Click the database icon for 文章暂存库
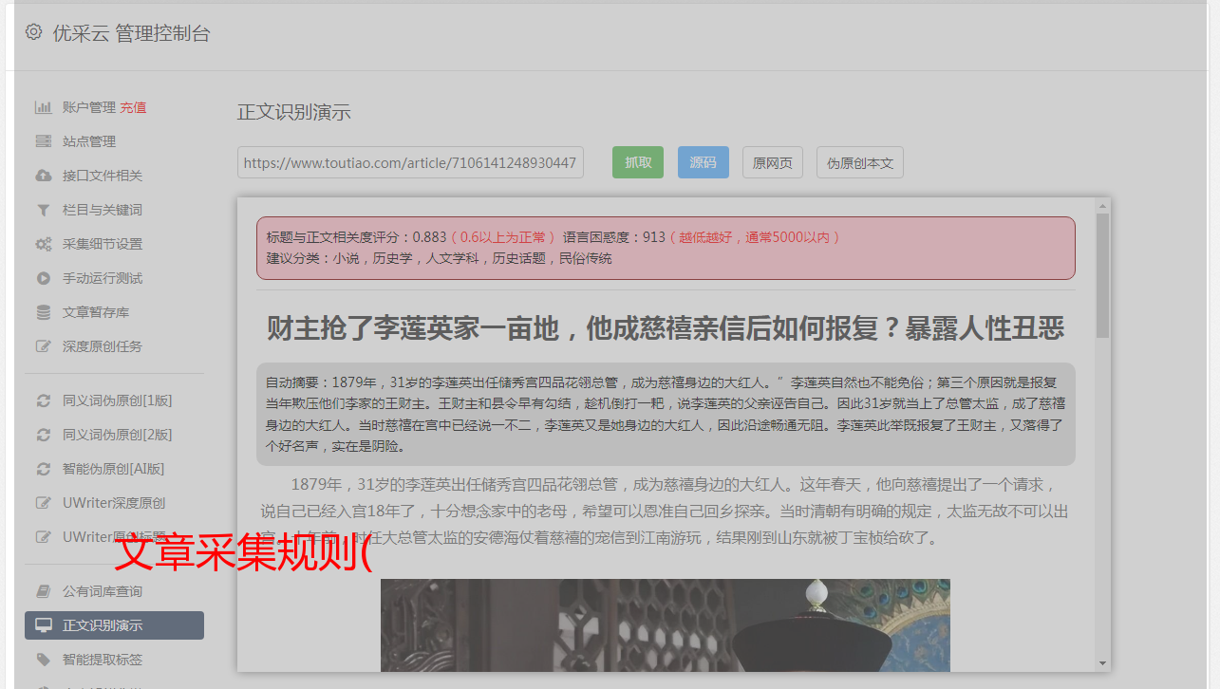The height and width of the screenshot is (689, 1220). click(43, 312)
